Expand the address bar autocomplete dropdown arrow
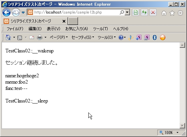Image resolution: width=187 pixels, height=137 pixels. coord(127,12)
